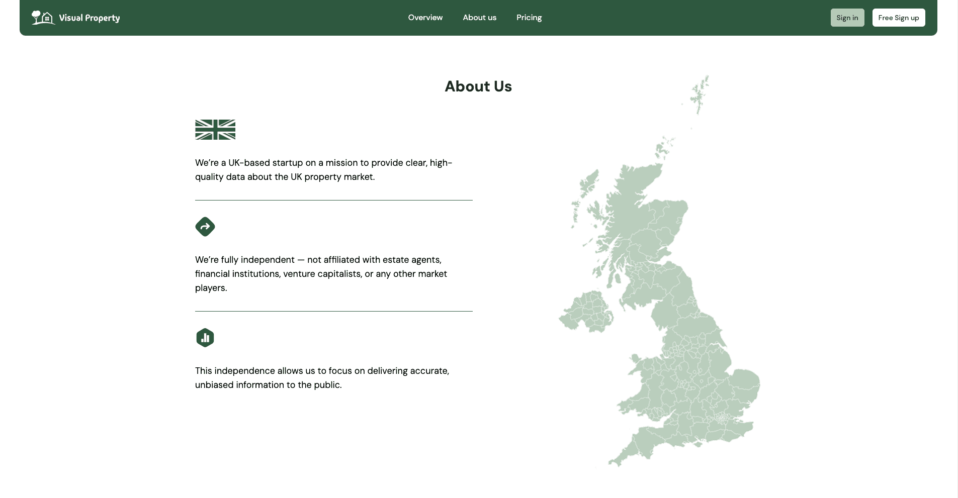Click the "We're a UK-based startup" paragraph

pyautogui.click(x=324, y=170)
